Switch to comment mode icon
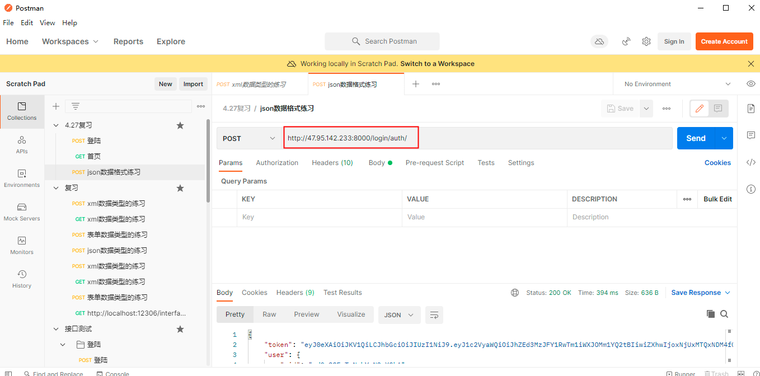The width and height of the screenshot is (760, 376). tap(718, 109)
